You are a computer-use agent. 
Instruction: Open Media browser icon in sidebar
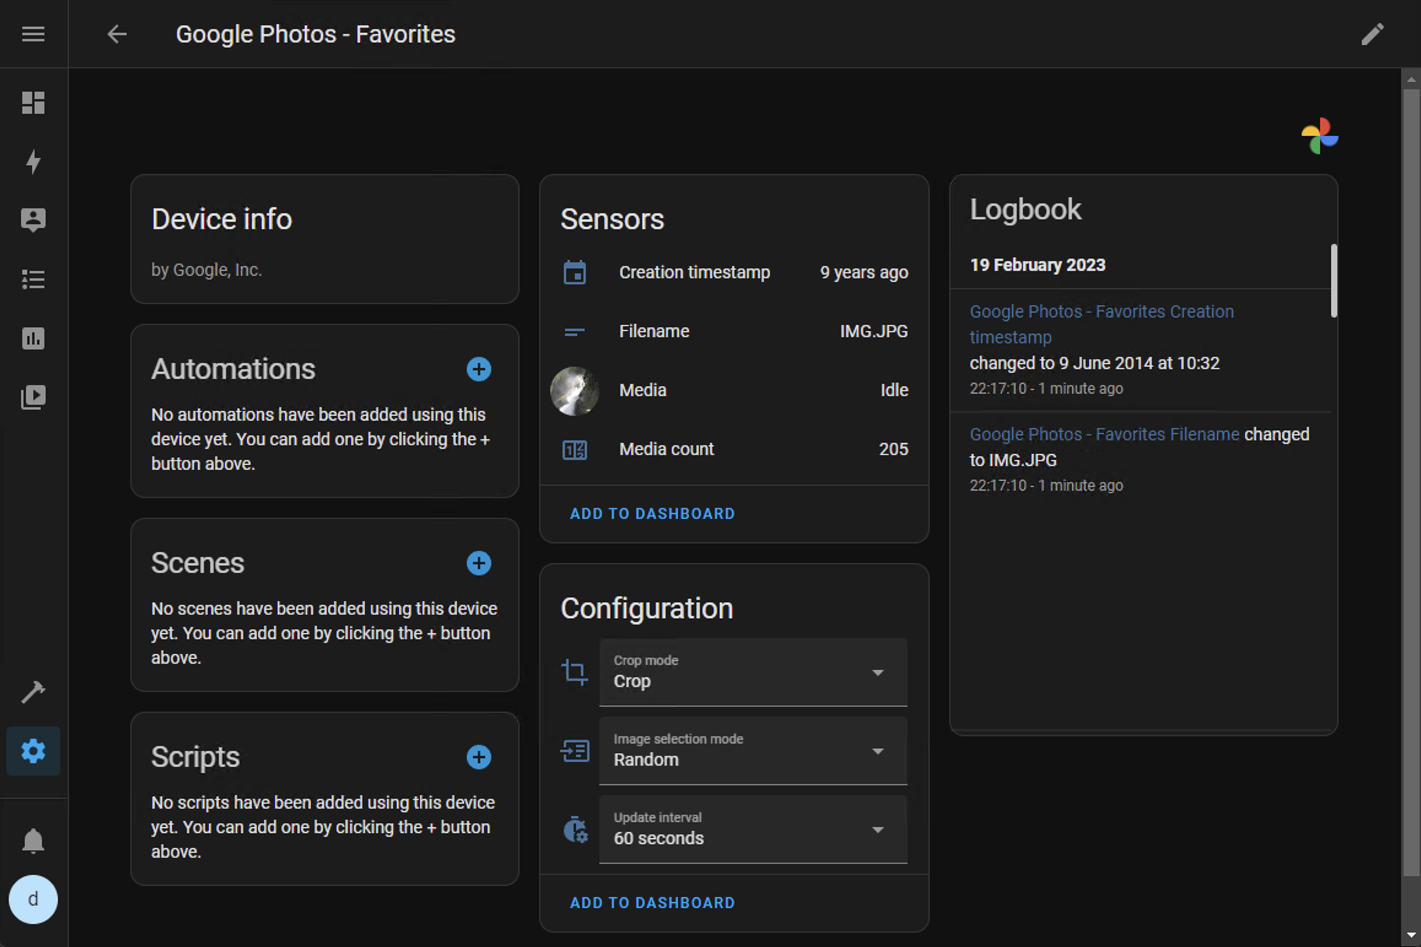(33, 397)
